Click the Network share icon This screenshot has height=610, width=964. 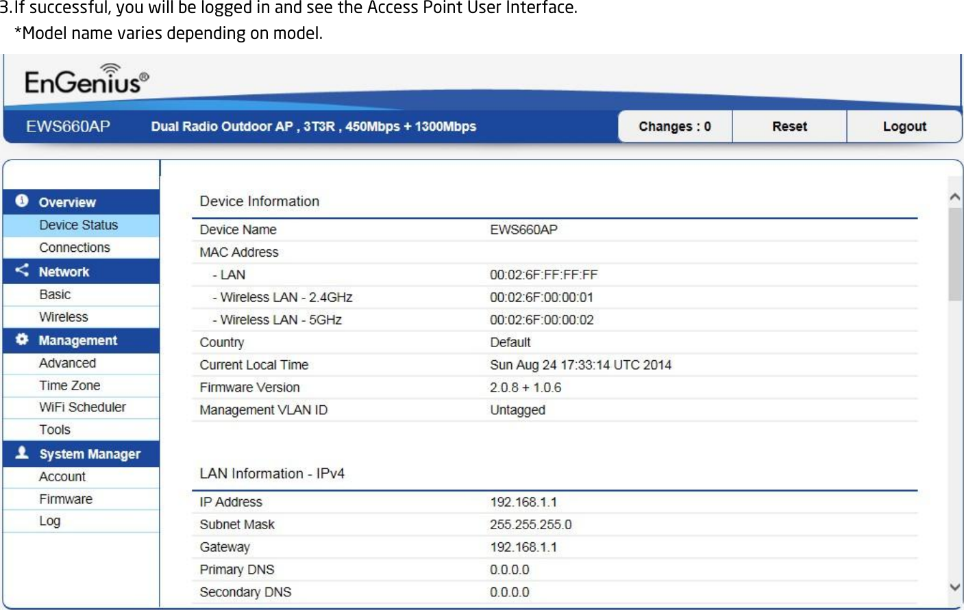pos(22,270)
